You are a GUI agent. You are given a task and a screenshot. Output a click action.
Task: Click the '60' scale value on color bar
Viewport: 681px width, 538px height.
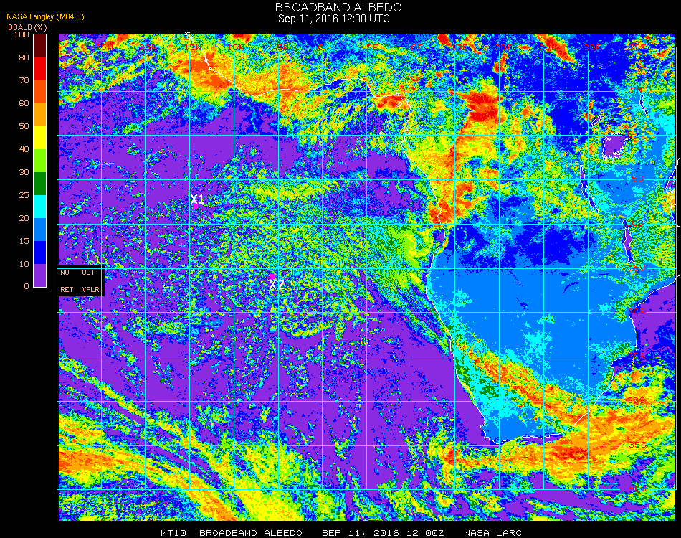(x=24, y=103)
